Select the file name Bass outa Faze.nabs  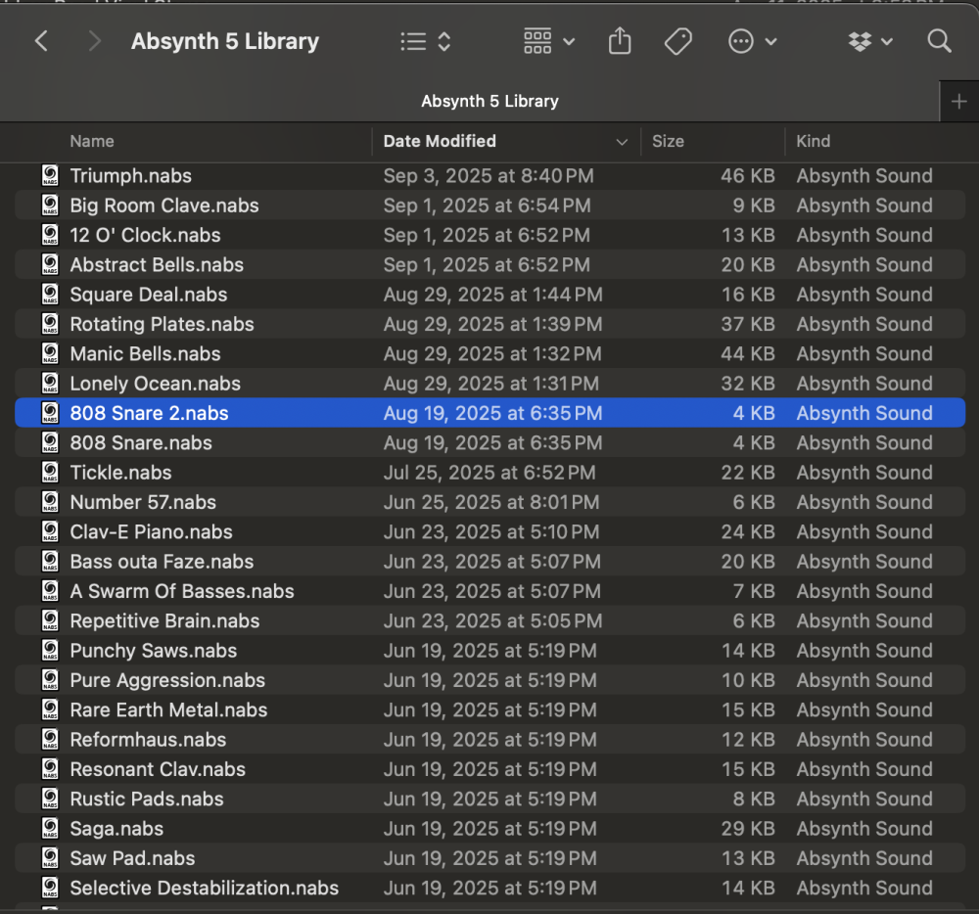pyautogui.click(x=162, y=561)
